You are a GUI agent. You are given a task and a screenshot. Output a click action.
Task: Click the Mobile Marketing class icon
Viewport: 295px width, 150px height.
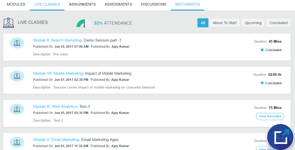[x=17, y=76]
